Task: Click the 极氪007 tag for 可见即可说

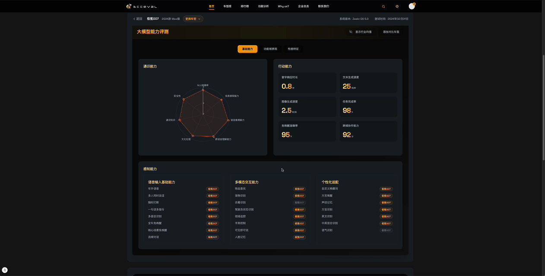Action: point(299,230)
